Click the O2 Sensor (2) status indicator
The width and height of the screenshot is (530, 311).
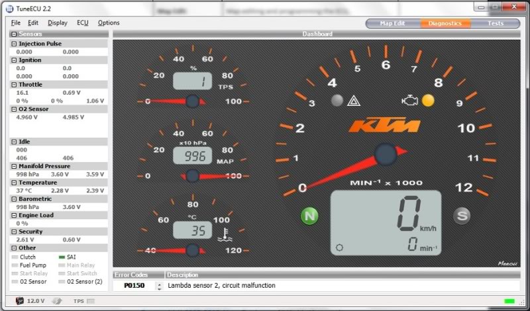coord(62,281)
